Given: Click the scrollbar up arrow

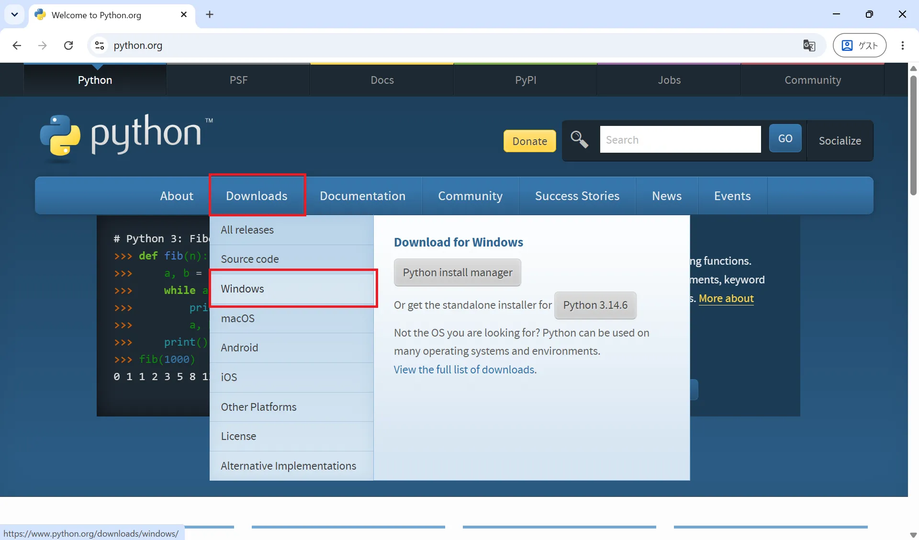Looking at the screenshot, I should pyautogui.click(x=913, y=68).
